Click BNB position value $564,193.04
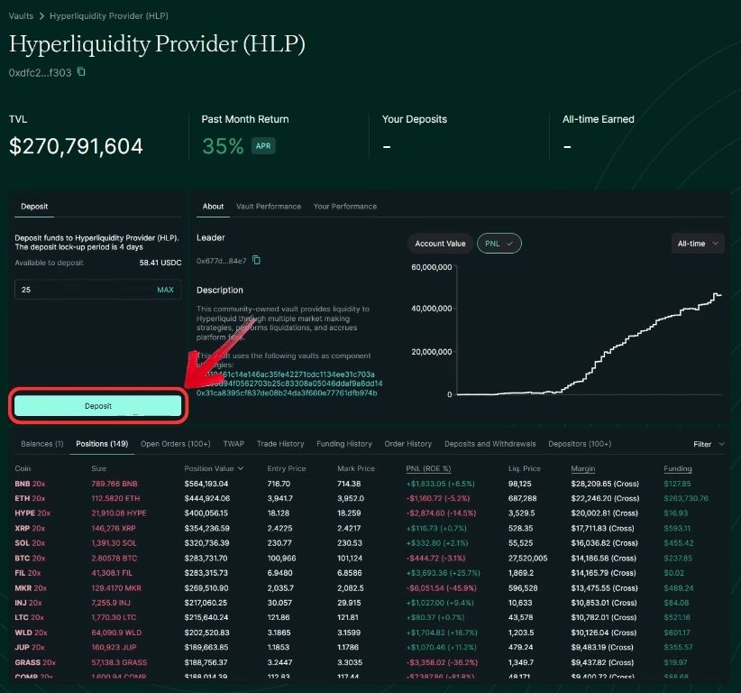The height and width of the screenshot is (693, 741). [206, 484]
